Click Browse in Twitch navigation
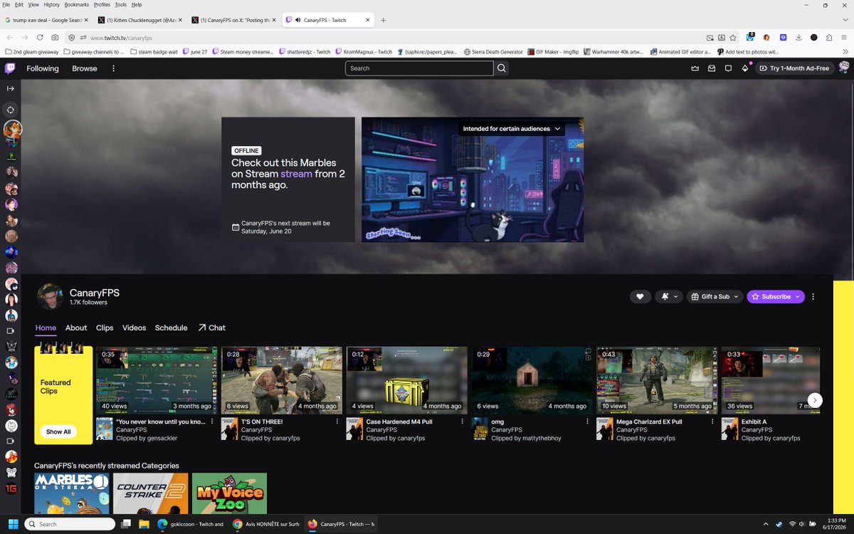This screenshot has height=534, width=854. (84, 68)
